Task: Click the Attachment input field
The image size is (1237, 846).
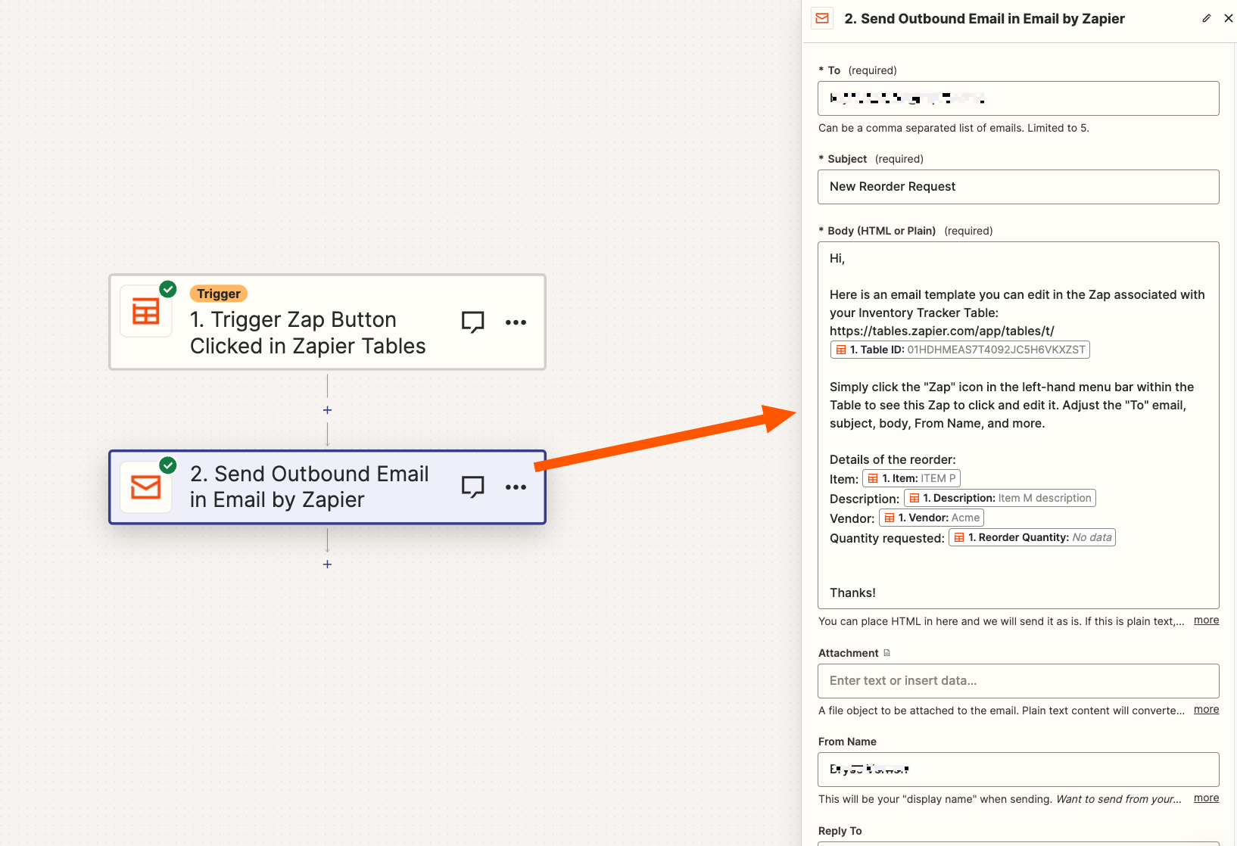Action: pos(1018,681)
